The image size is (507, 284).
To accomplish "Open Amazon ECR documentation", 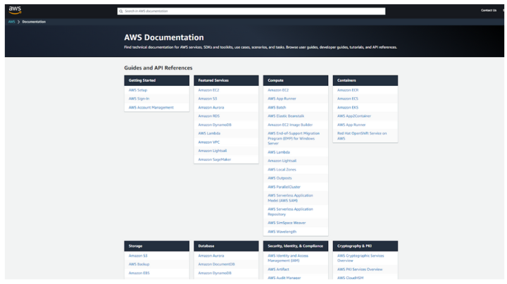I will pos(348,90).
